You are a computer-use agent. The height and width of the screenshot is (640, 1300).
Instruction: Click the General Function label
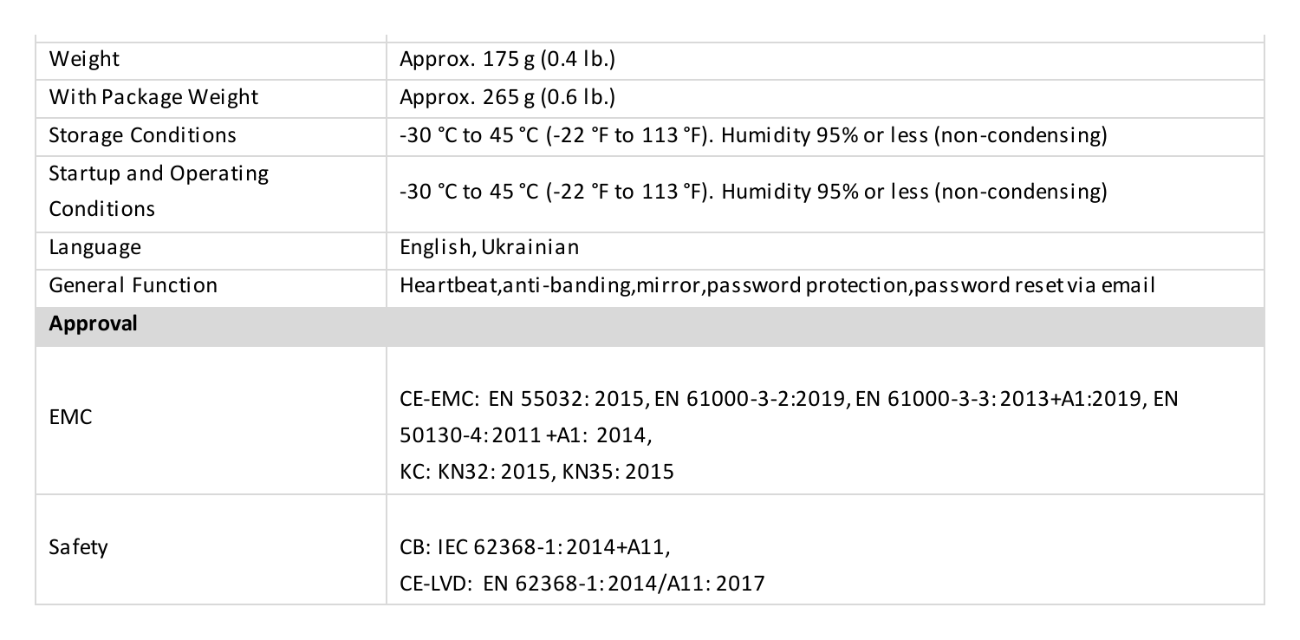click(x=133, y=285)
